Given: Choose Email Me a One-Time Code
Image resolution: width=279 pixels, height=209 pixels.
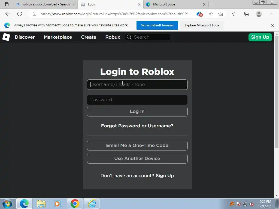Looking at the screenshot, I should pyautogui.click(x=137, y=145).
